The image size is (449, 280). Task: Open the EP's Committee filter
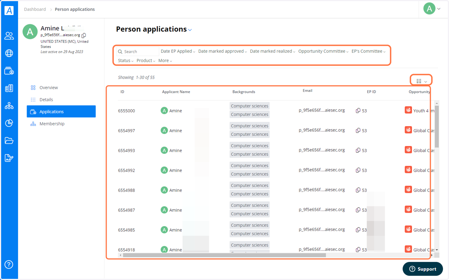point(369,51)
